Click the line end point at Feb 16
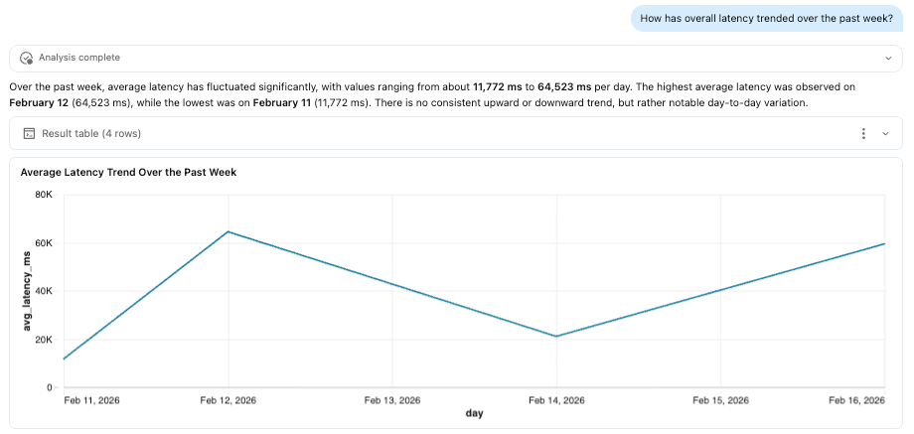 click(x=884, y=243)
